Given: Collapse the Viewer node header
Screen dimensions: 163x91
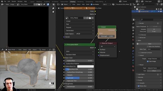Looking at the screenshot, I should (100, 27).
